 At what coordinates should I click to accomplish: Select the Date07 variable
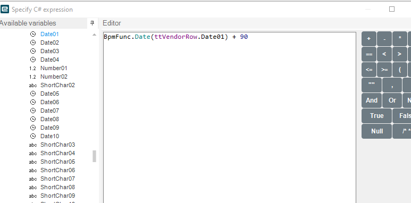coord(49,111)
